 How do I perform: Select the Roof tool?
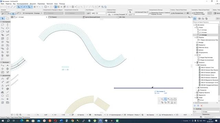[2, 32]
